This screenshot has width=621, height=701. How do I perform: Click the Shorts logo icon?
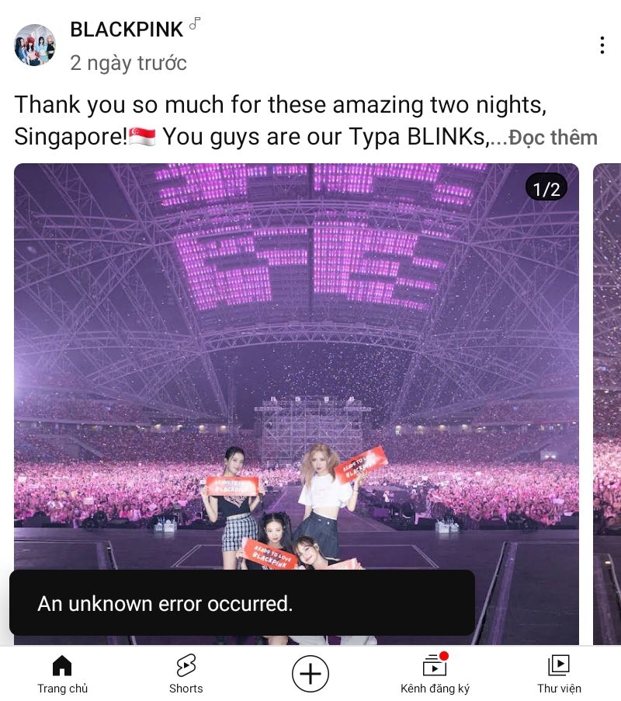click(186, 666)
